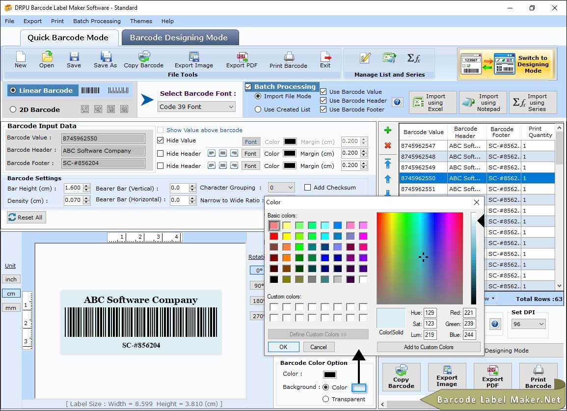Screen dimensions: 567x411
Task: Open a file with the Open icon
Action: coord(47,60)
